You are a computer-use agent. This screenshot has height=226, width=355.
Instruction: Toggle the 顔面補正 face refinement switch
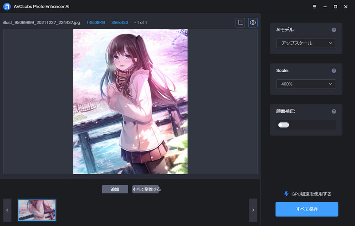tap(284, 125)
